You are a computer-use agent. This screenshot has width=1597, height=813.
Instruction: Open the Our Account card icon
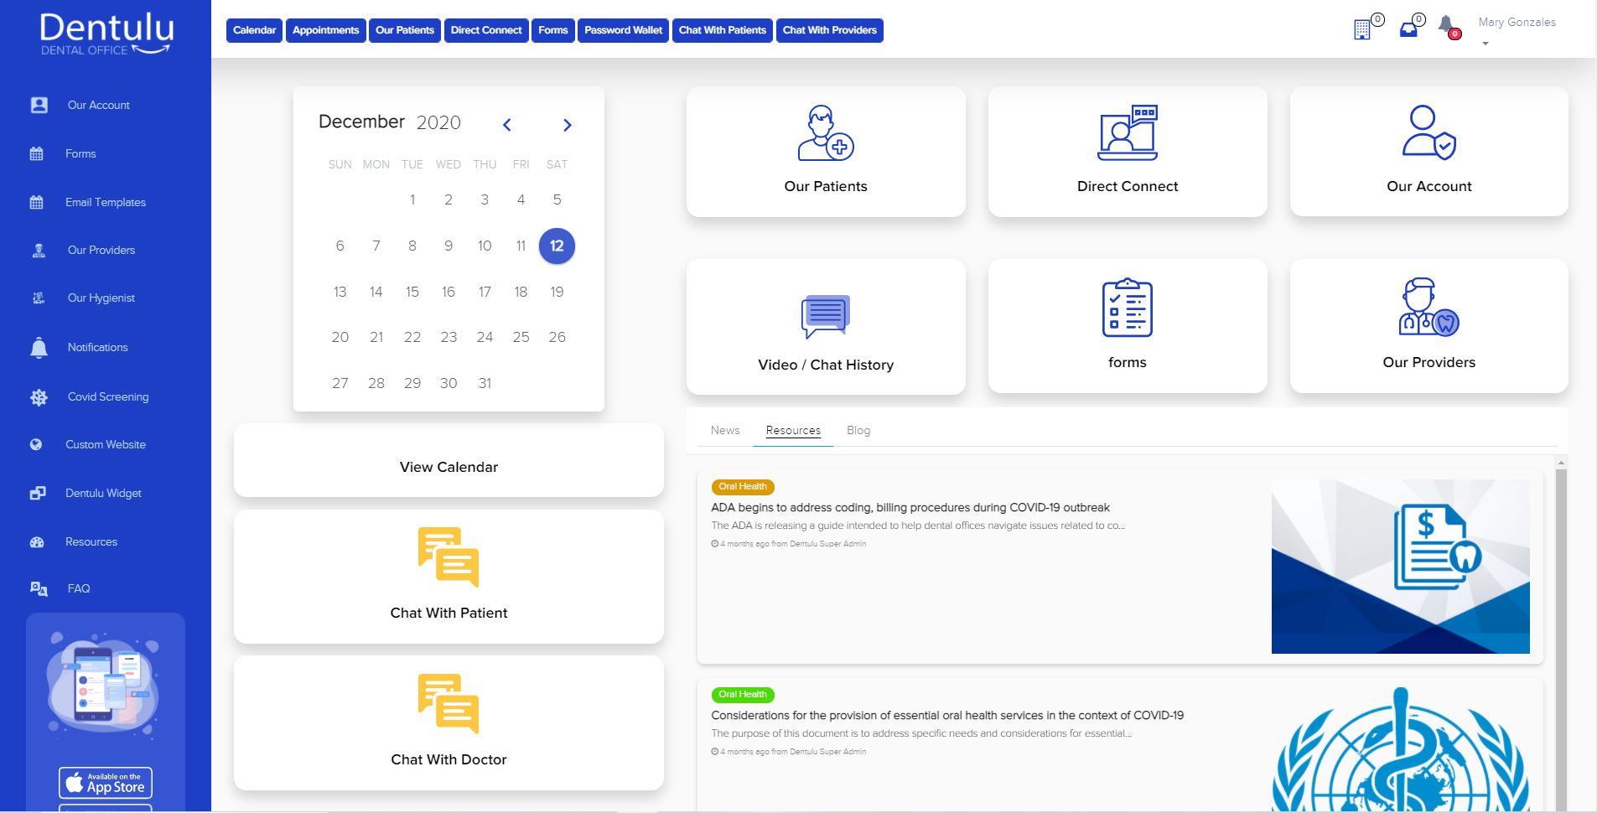[1429, 132]
